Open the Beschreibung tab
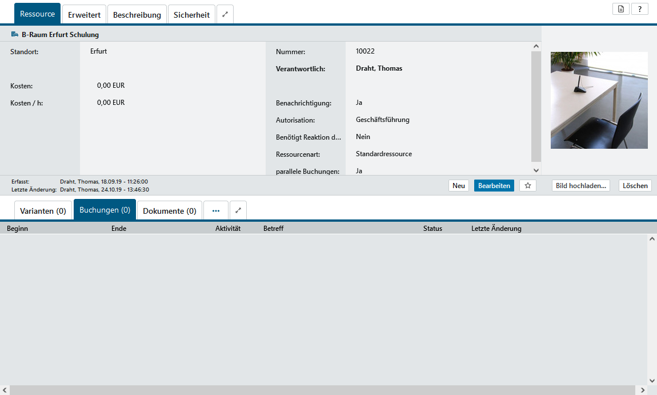The height and width of the screenshot is (395, 657). (x=137, y=15)
